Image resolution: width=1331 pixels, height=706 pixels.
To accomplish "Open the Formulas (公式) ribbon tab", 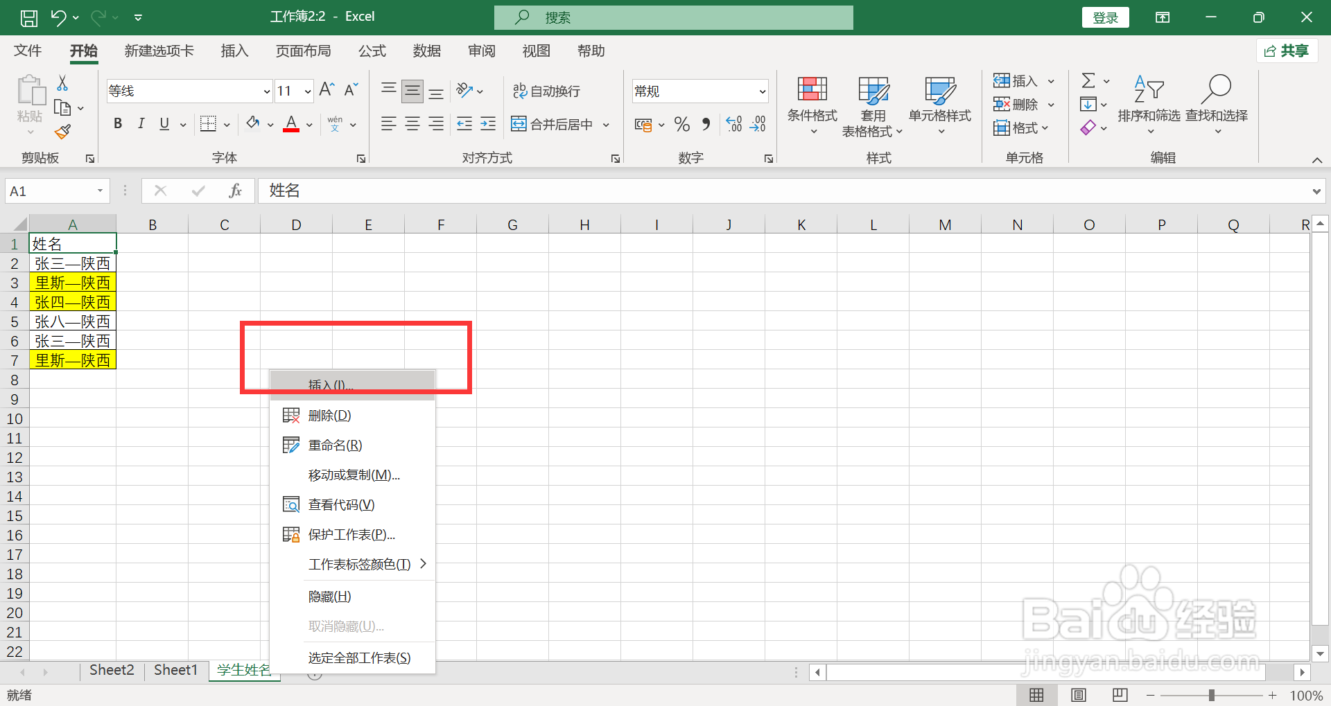I will (x=372, y=51).
